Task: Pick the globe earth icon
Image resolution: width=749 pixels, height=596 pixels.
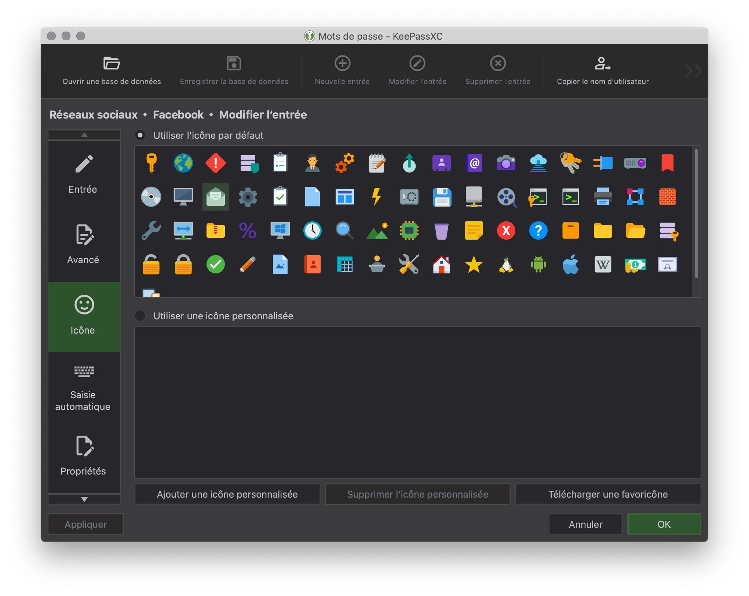Action: (183, 163)
